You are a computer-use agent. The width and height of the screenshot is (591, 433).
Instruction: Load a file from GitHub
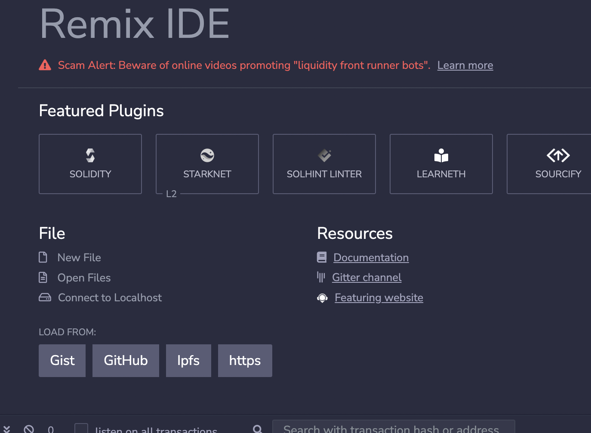pos(126,361)
